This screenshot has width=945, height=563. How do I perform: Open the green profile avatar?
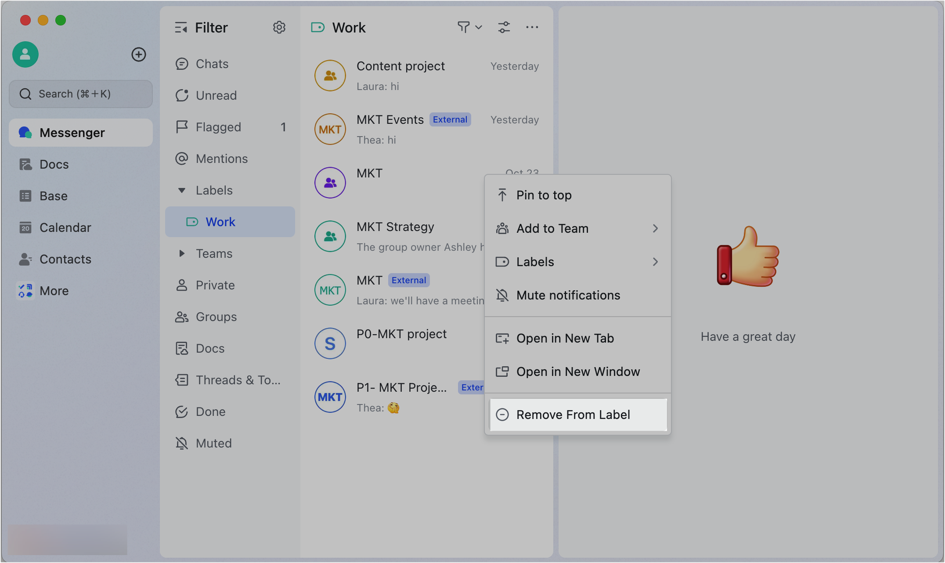tap(25, 54)
